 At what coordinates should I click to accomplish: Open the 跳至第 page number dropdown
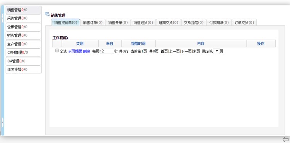click(216, 51)
